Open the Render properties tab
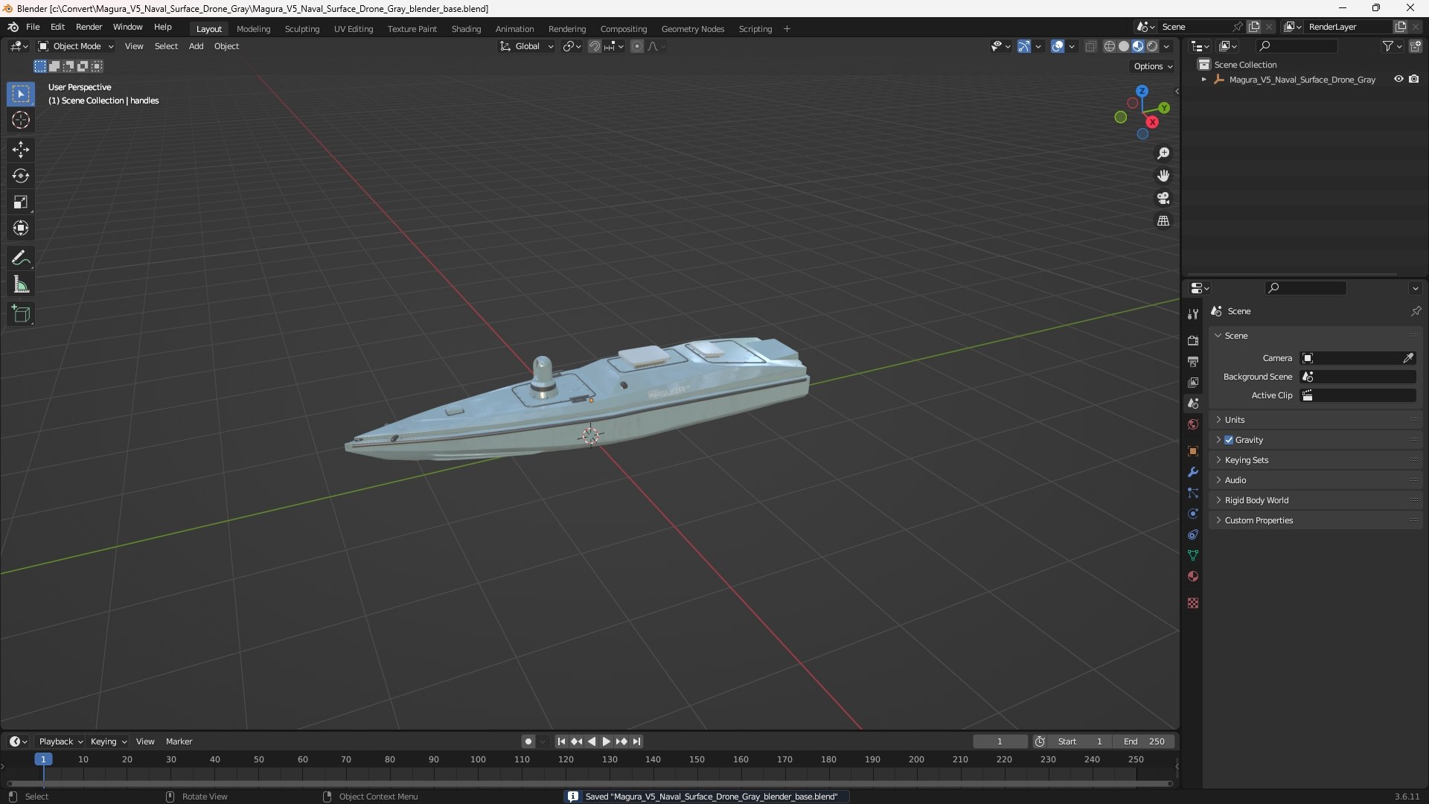The height and width of the screenshot is (804, 1429). 1193,340
